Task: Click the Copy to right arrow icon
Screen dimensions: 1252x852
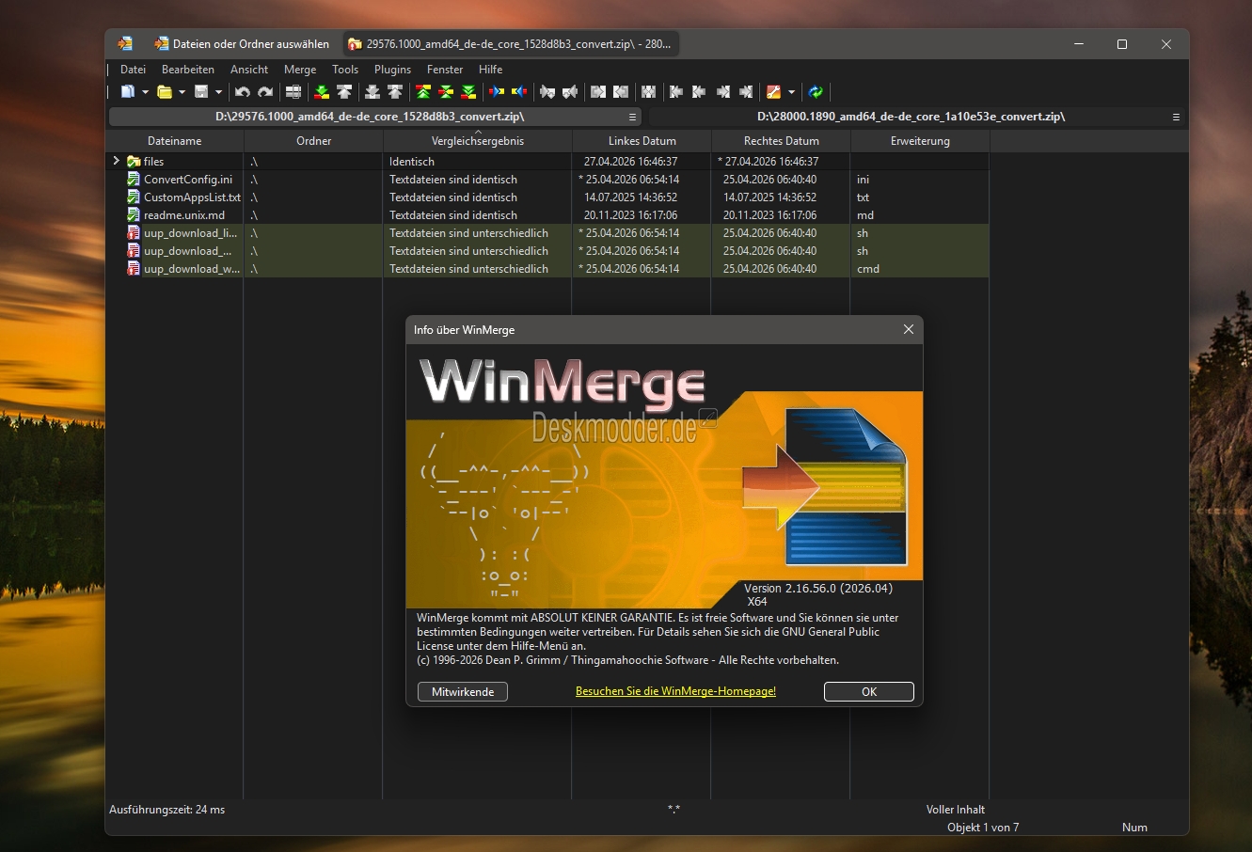Action: (x=497, y=92)
